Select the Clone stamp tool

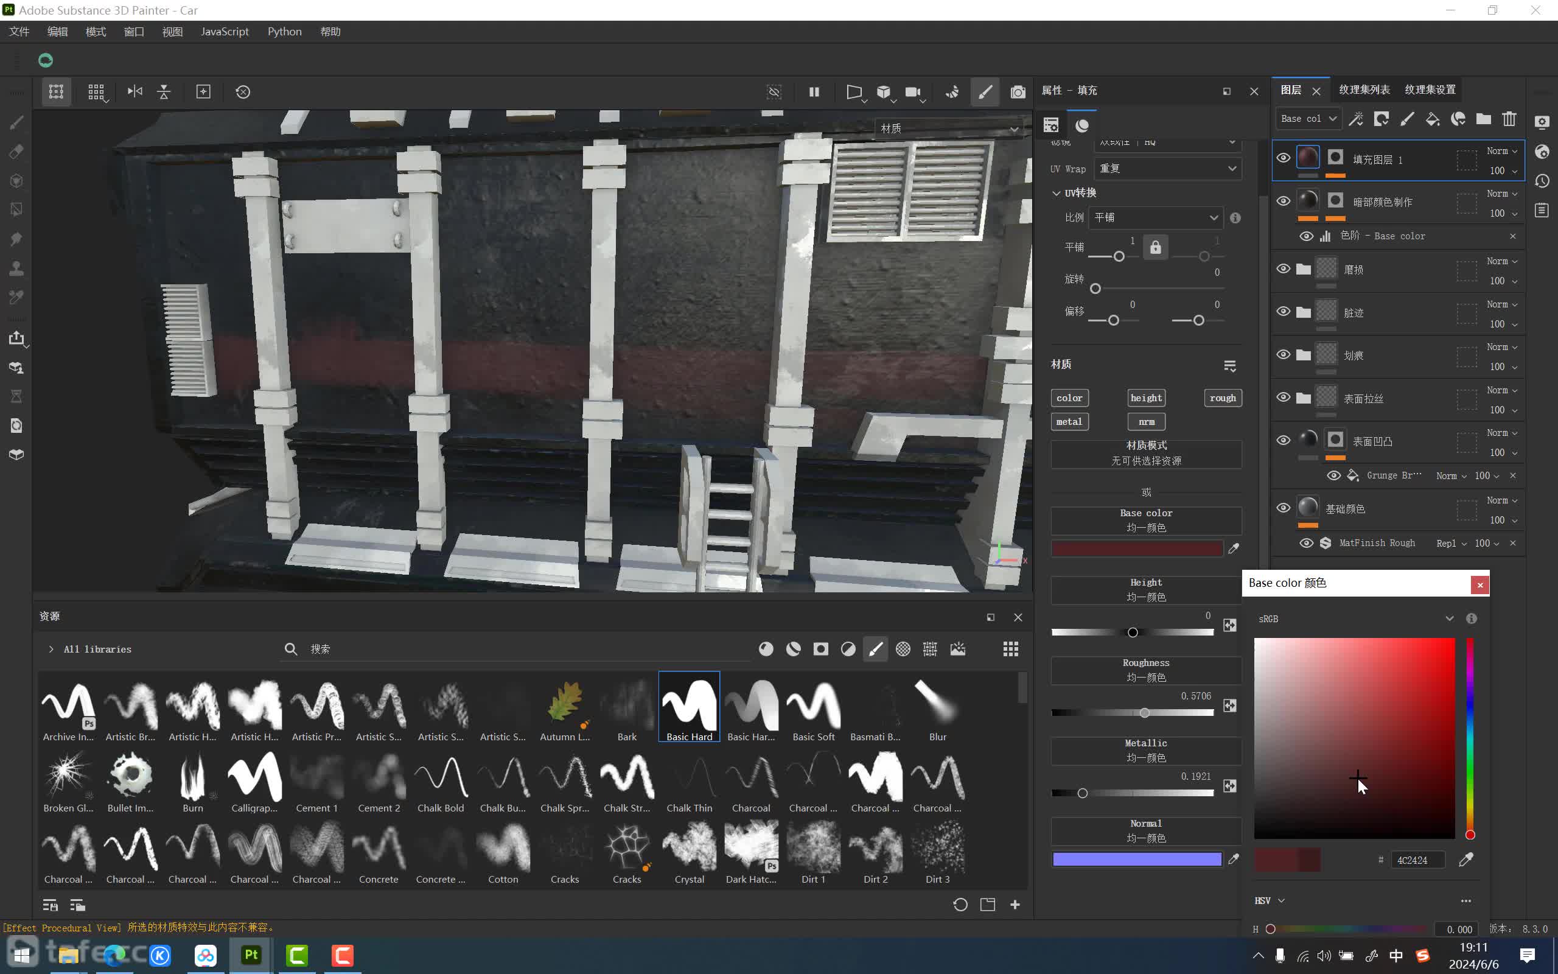coord(17,268)
